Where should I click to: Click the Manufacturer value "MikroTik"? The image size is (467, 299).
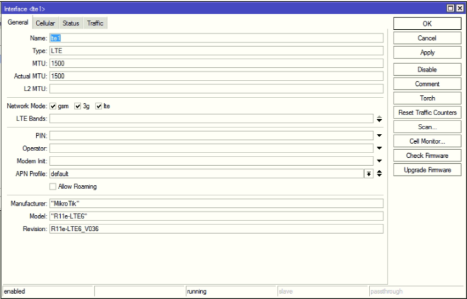[x=216, y=204]
